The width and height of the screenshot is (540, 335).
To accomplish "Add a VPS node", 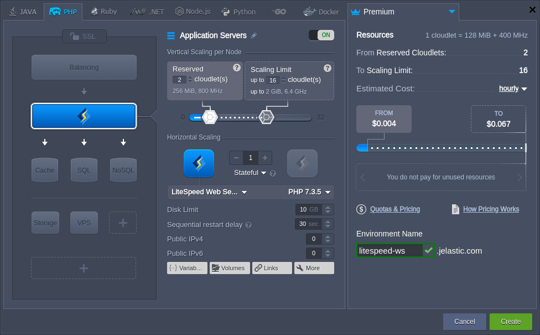I will [84, 223].
